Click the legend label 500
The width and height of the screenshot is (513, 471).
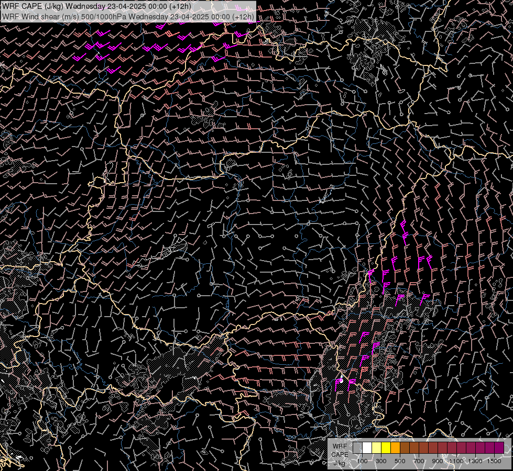[x=400, y=461]
